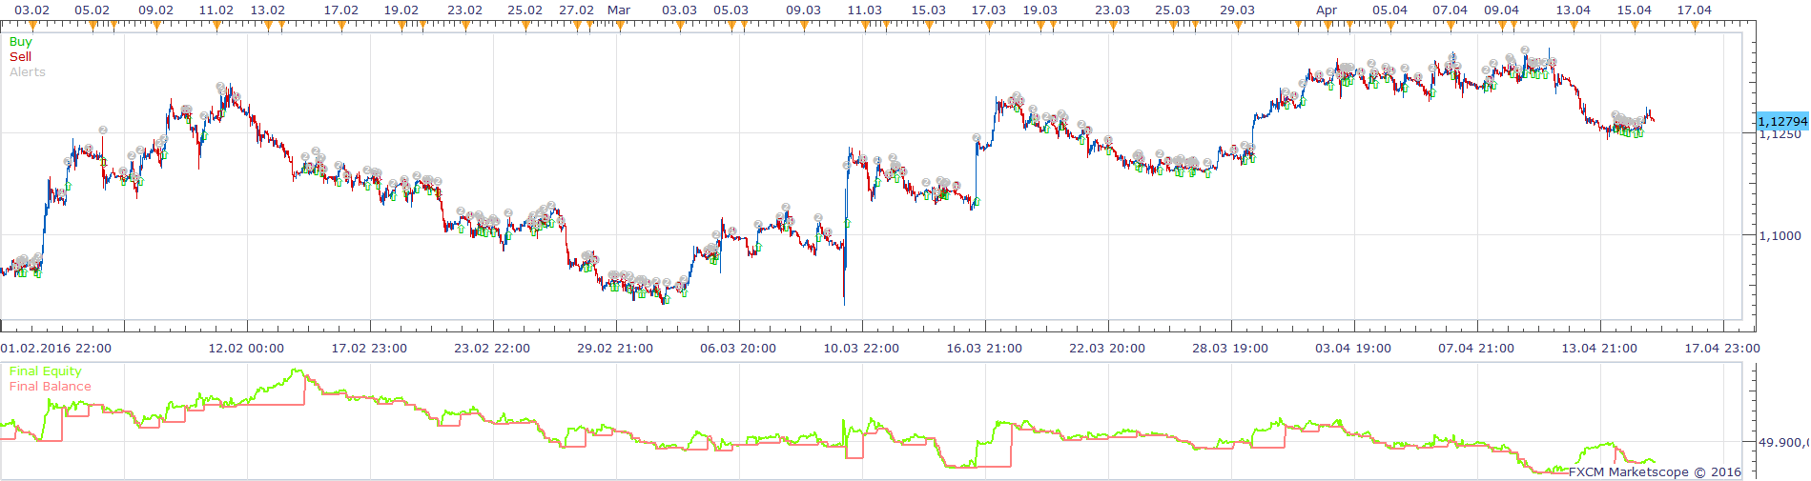Screen dimensions: 1811x481
Task: Click the Buy legend label
Action: [20, 42]
